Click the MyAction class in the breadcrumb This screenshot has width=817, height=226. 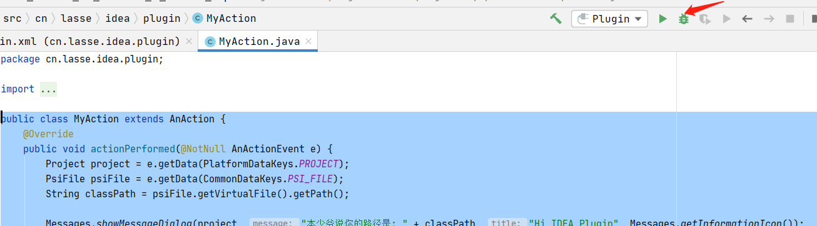pyautogui.click(x=225, y=19)
